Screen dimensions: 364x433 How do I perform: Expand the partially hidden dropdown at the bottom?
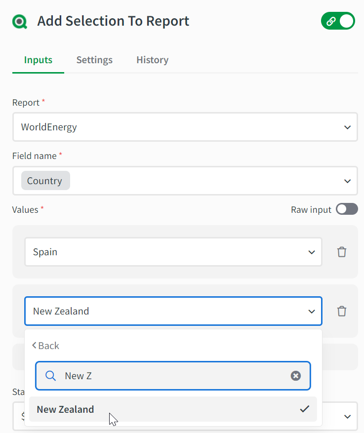pyautogui.click(x=347, y=416)
